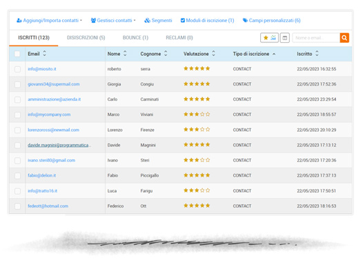Check the box for fabio@delion.it

pyautogui.click(x=17, y=176)
